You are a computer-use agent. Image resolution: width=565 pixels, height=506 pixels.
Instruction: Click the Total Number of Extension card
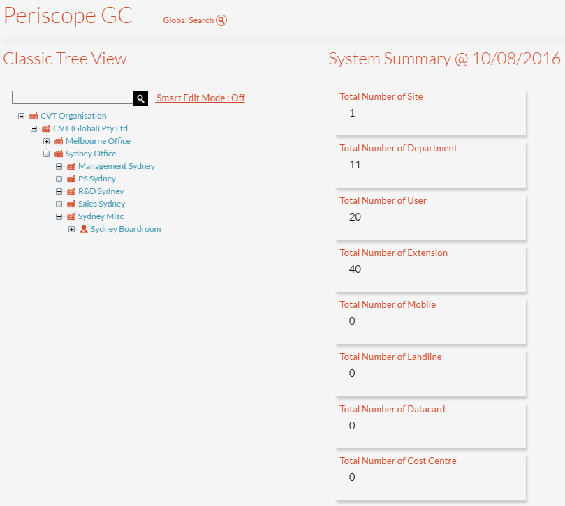[x=431, y=269]
